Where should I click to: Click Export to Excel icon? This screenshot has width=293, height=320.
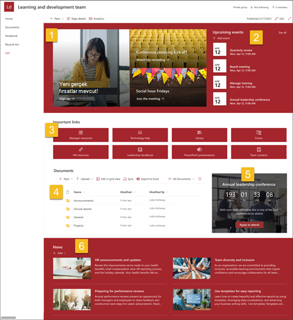[138, 179]
